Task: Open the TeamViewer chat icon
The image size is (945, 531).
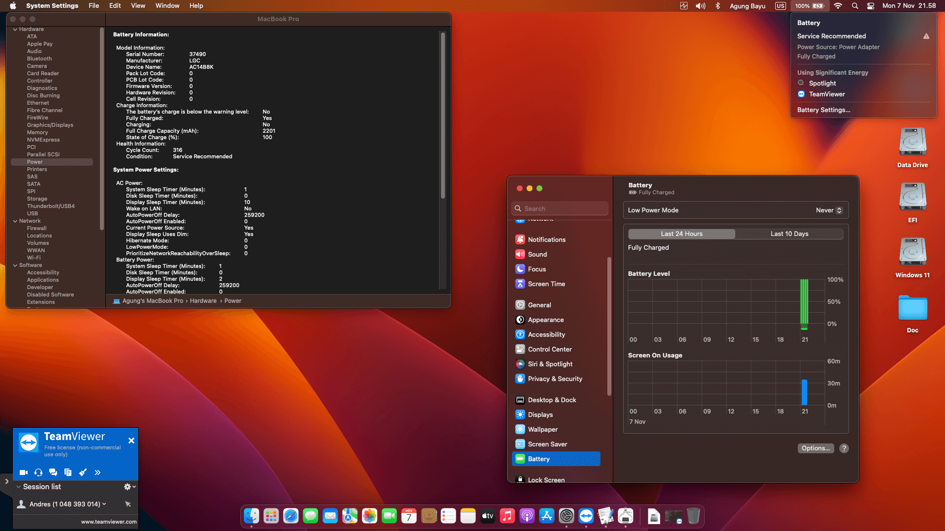Action: click(x=53, y=472)
